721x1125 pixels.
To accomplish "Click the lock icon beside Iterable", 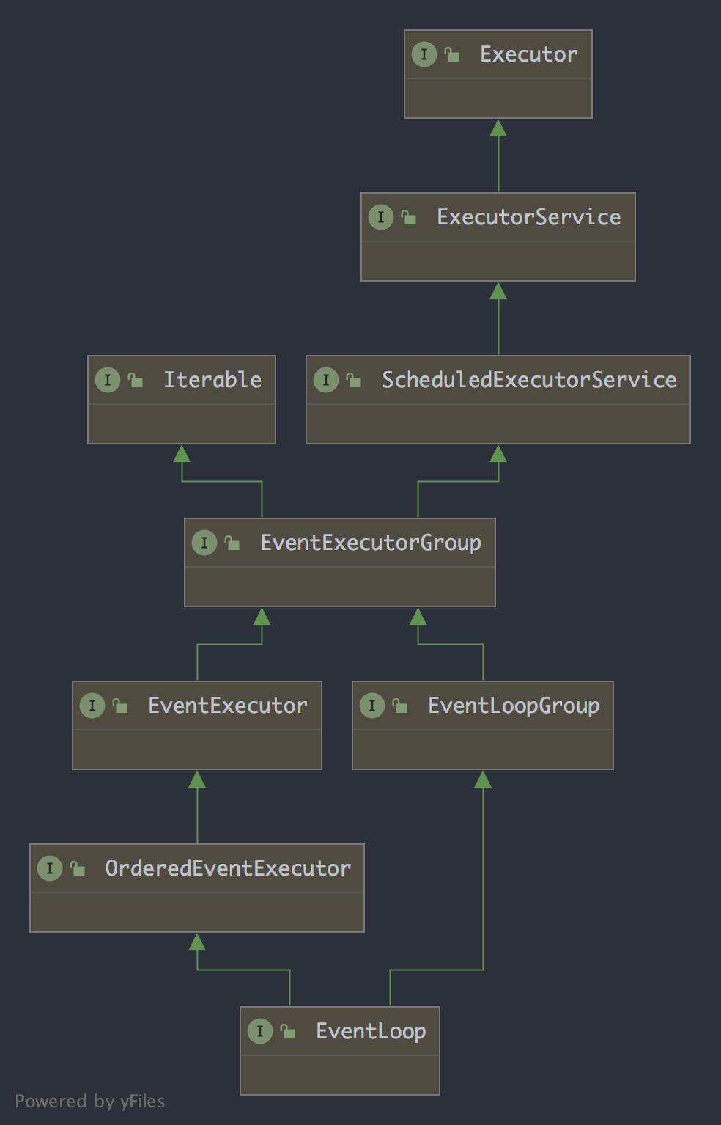I will tap(136, 380).
